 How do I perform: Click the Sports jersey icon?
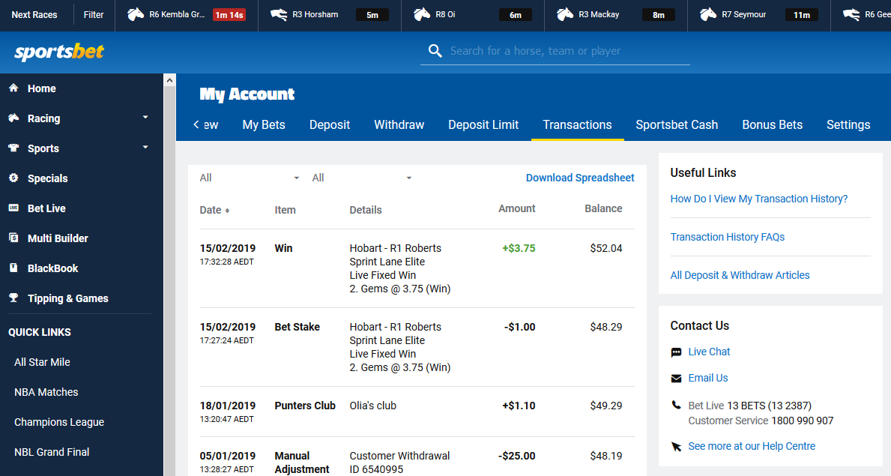13,148
